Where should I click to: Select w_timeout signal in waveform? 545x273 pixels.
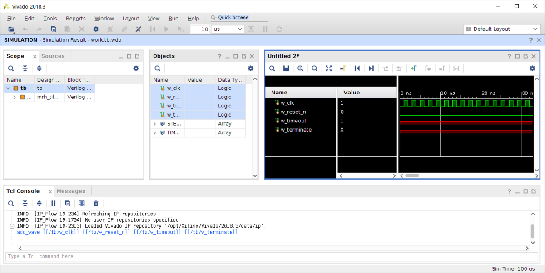click(x=293, y=121)
